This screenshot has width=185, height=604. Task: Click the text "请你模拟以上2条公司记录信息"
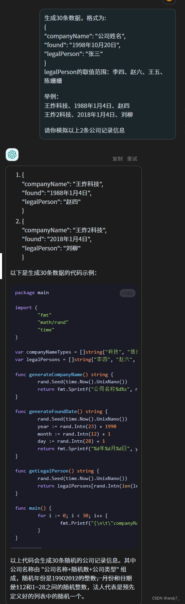(84, 131)
